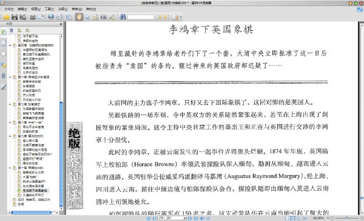Click the find next result icon
The image size is (364, 221).
[166, 17]
